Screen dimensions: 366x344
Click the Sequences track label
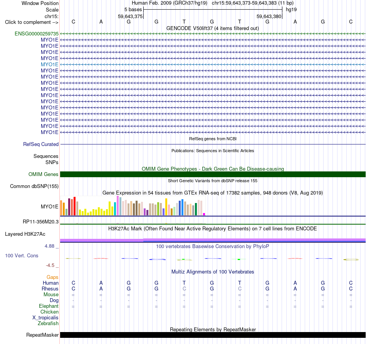tap(46, 156)
